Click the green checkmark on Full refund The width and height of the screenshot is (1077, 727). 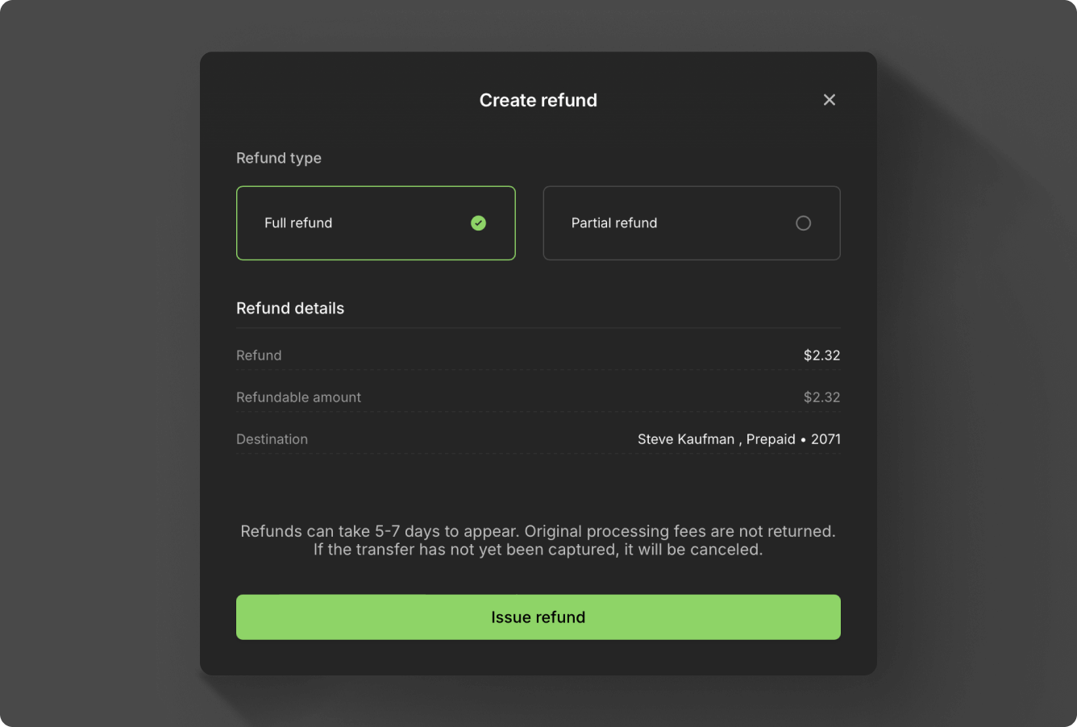point(479,223)
